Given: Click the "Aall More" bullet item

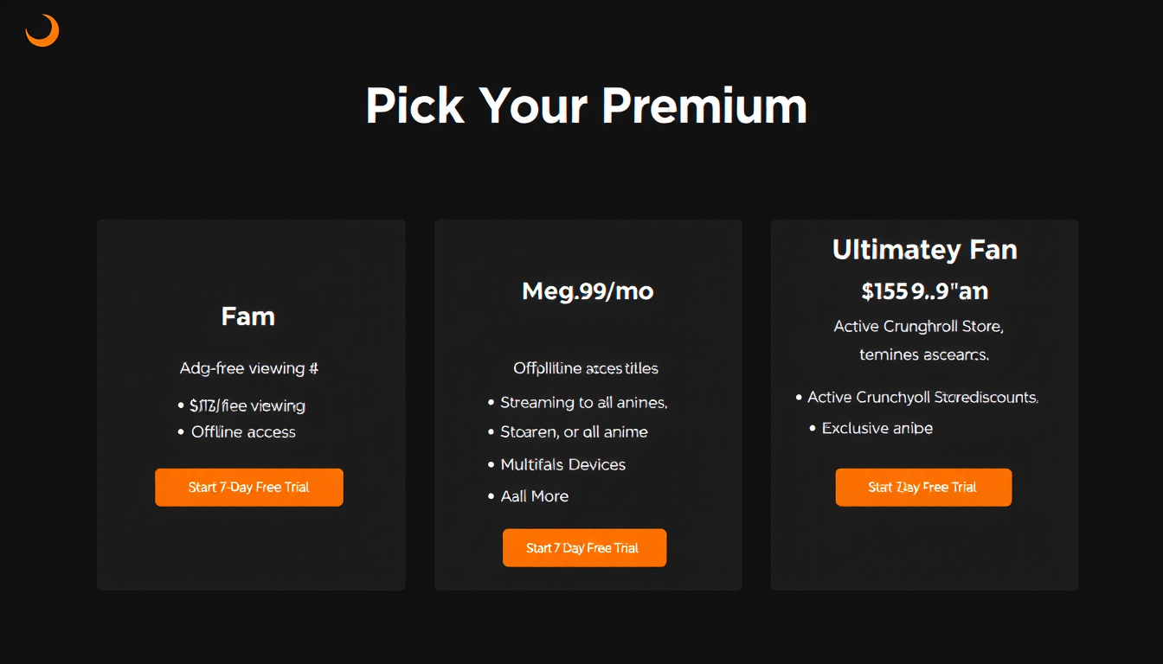Looking at the screenshot, I should tap(534, 496).
